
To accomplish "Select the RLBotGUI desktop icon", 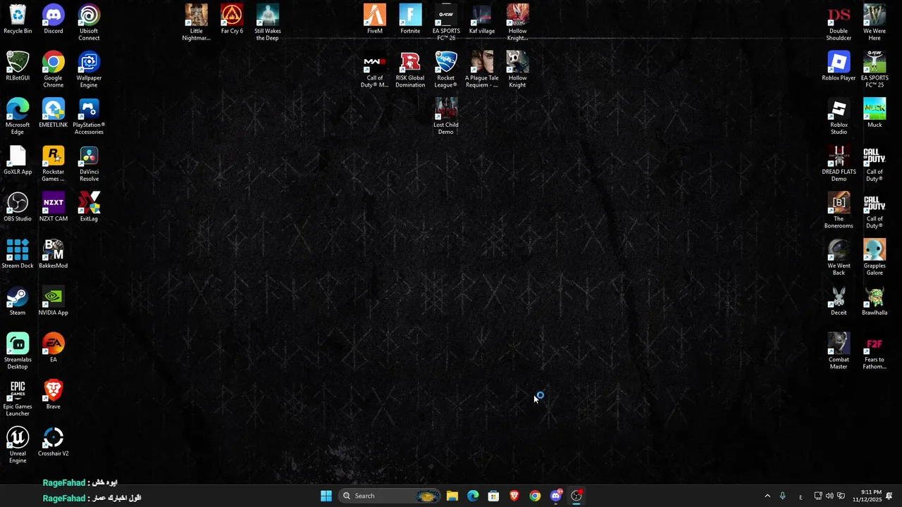I will coord(18,67).
